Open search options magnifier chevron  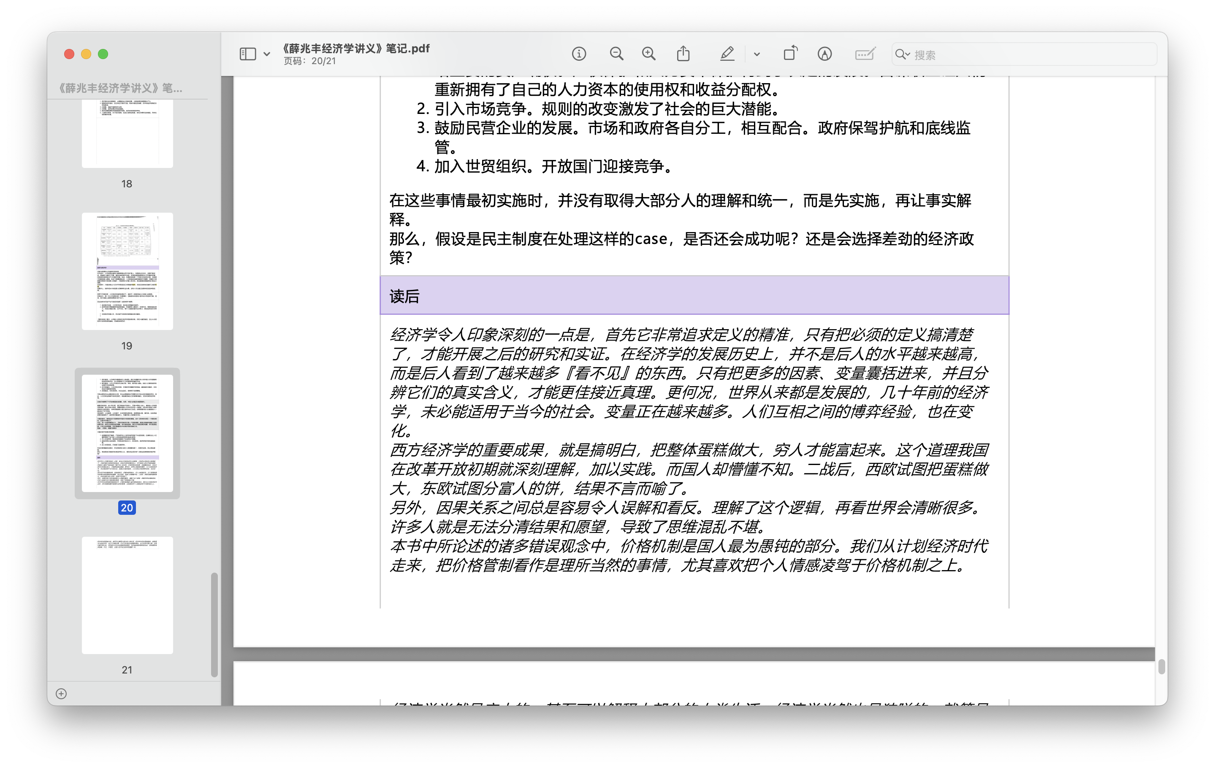click(x=903, y=54)
